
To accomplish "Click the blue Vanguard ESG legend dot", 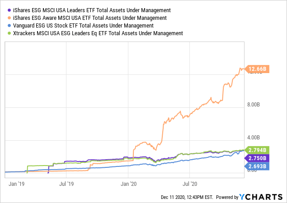I will click(x=9, y=26).
